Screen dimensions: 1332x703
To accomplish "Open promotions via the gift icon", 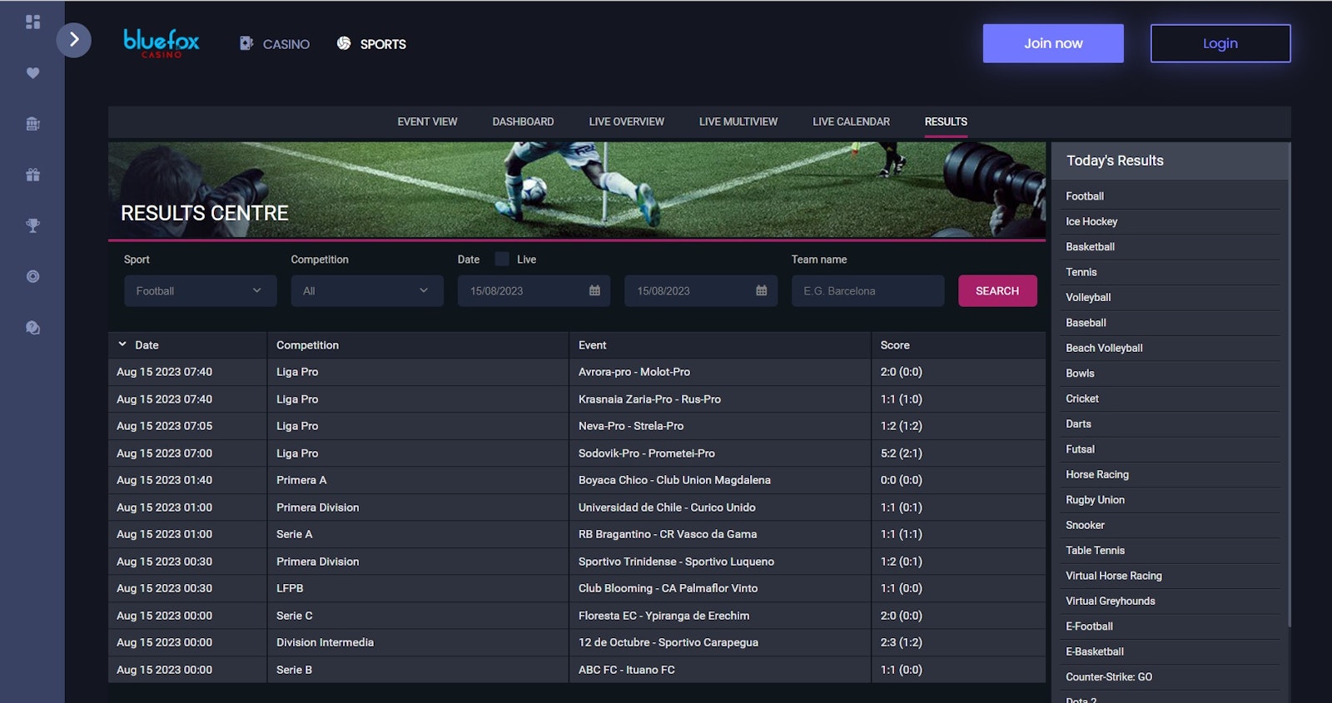I will coord(32,175).
